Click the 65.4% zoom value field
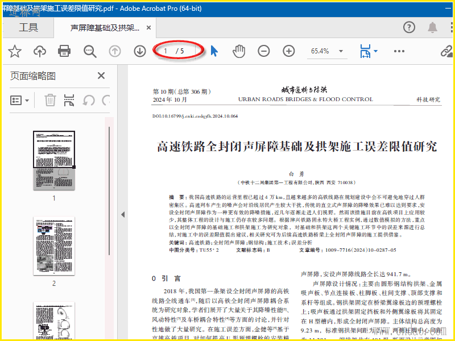 (x=320, y=51)
